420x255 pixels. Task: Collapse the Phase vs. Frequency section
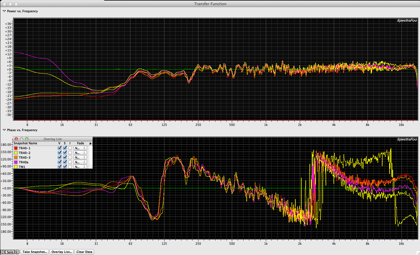click(4, 130)
